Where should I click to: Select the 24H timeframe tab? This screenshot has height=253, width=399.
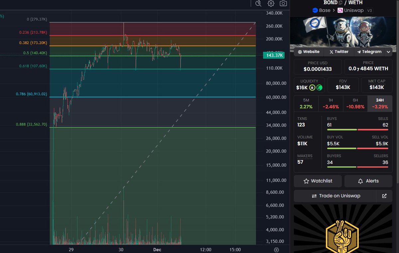[x=380, y=104]
